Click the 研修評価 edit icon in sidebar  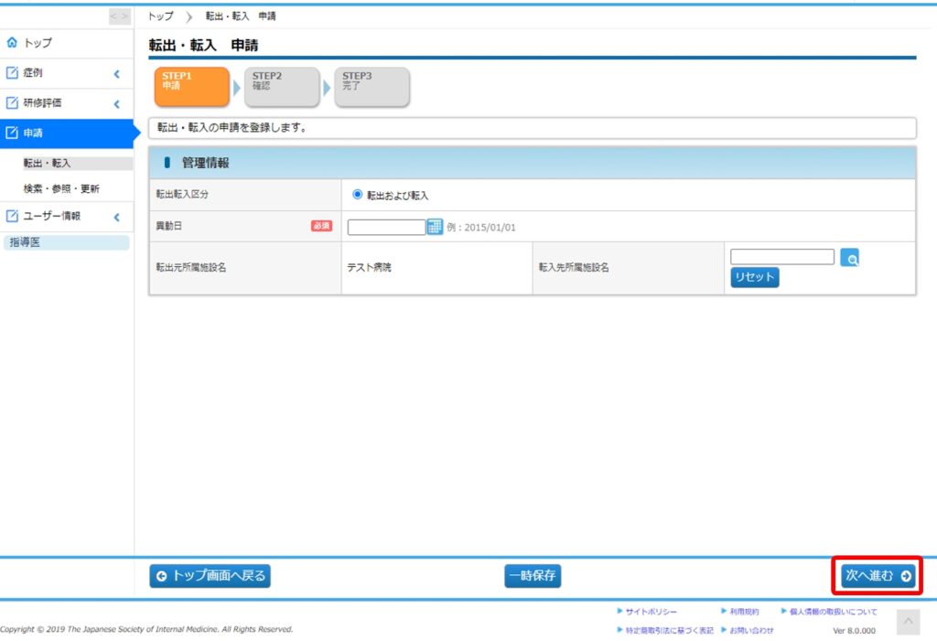tap(12, 103)
